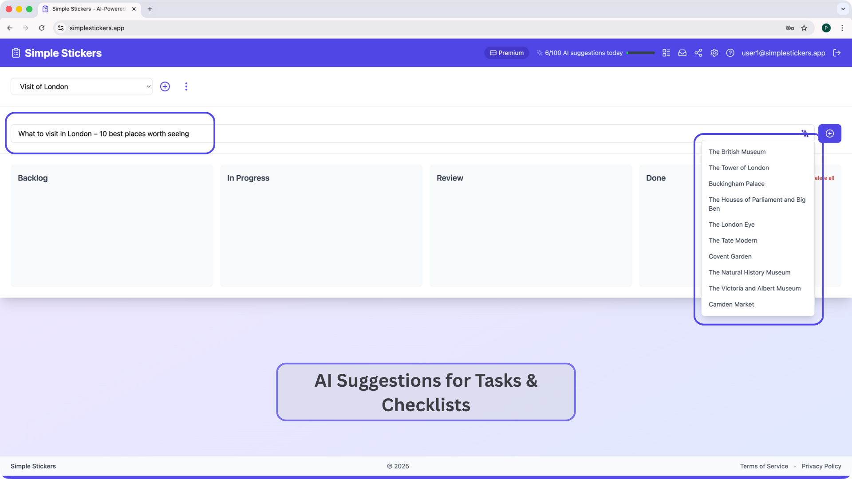Screen dimensions: 852x479
Task: Open the inbox icon in the header
Action: click(x=682, y=53)
